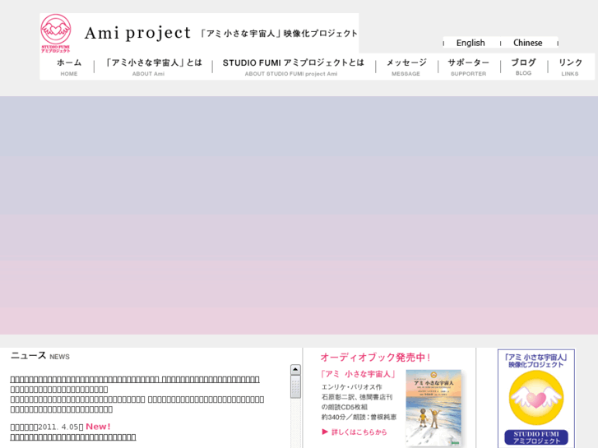598x448 pixels.
Task: Open the ブログ BLOG menu item
Action: pos(523,67)
